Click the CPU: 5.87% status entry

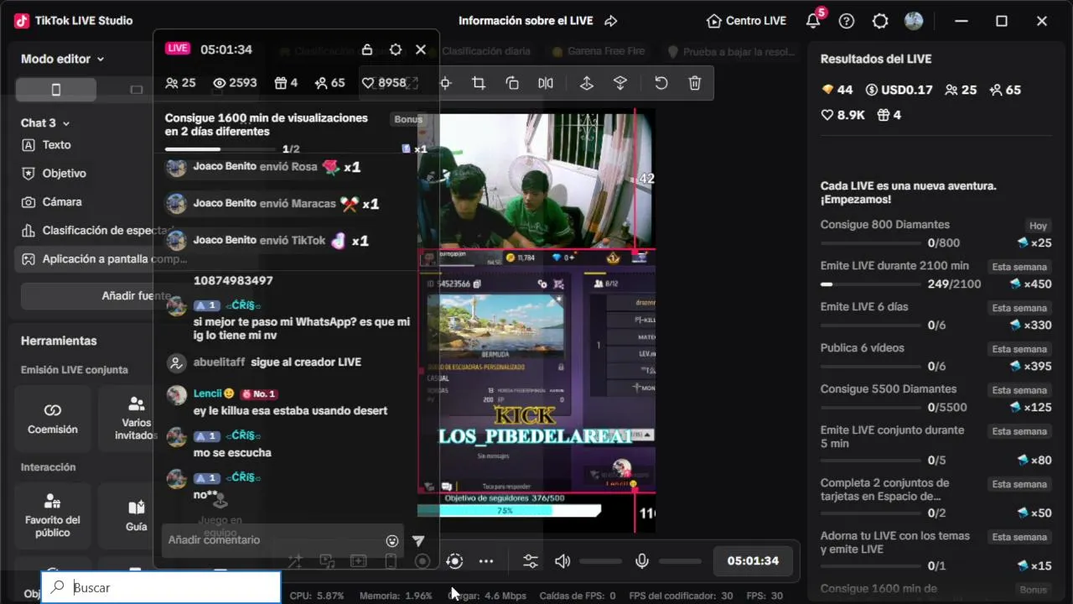317,596
